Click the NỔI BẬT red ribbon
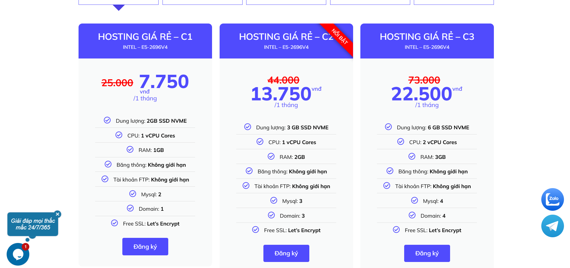 coord(340,37)
